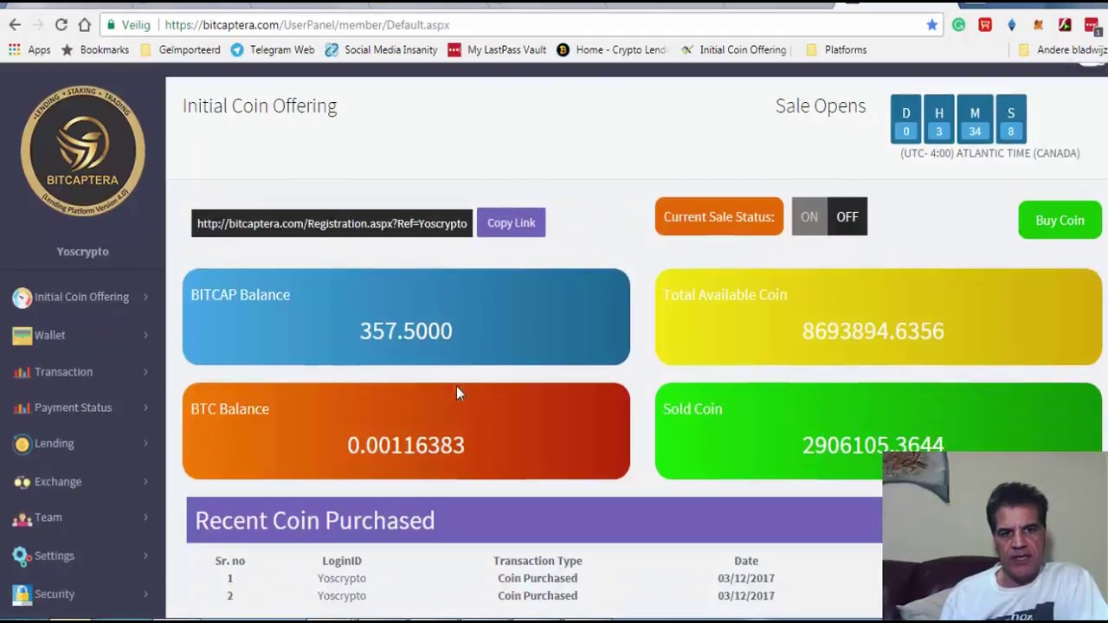Expand the Exchange menu arrow
The height and width of the screenshot is (623, 1108).
145,481
